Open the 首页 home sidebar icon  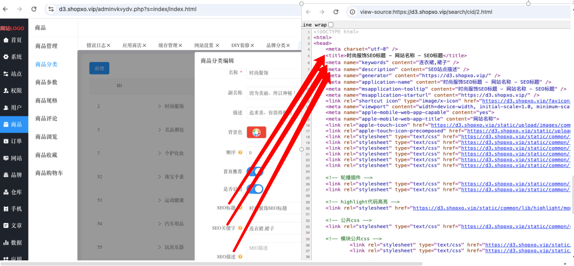coord(6,40)
